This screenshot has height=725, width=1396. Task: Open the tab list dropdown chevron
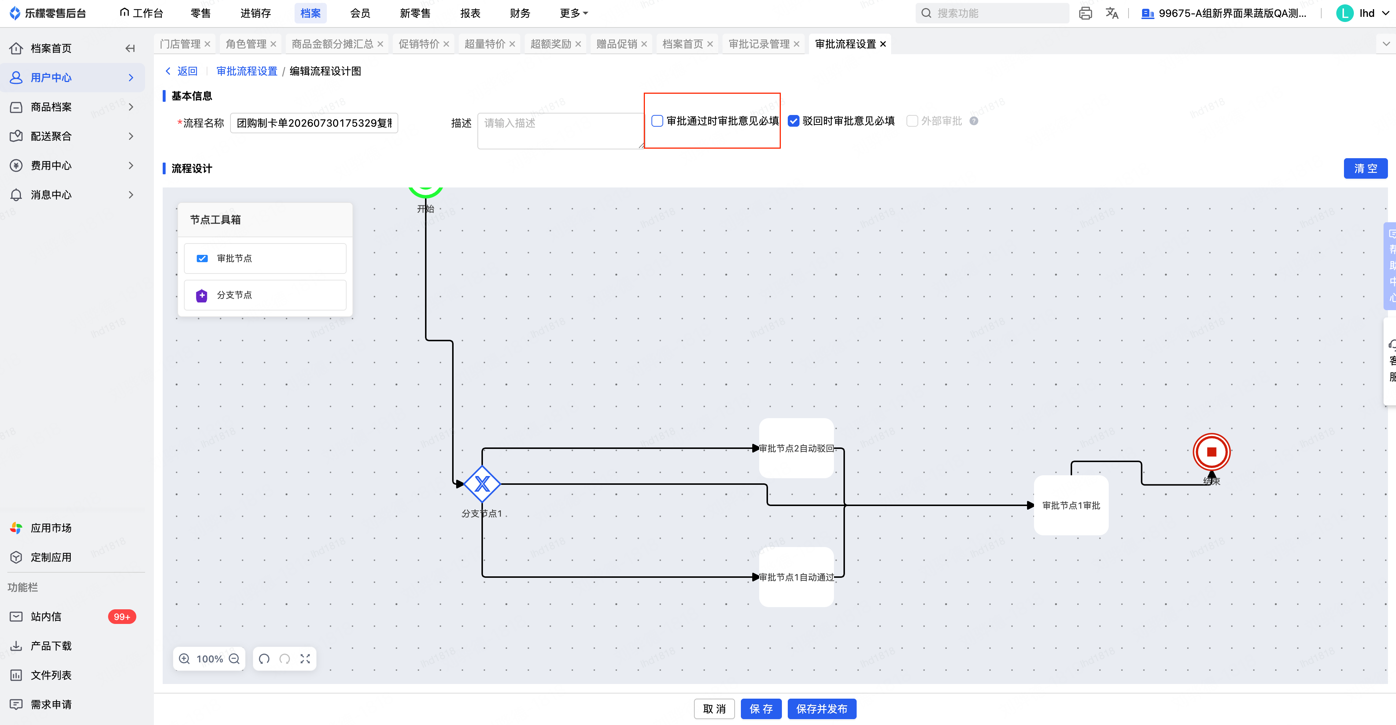(x=1386, y=44)
